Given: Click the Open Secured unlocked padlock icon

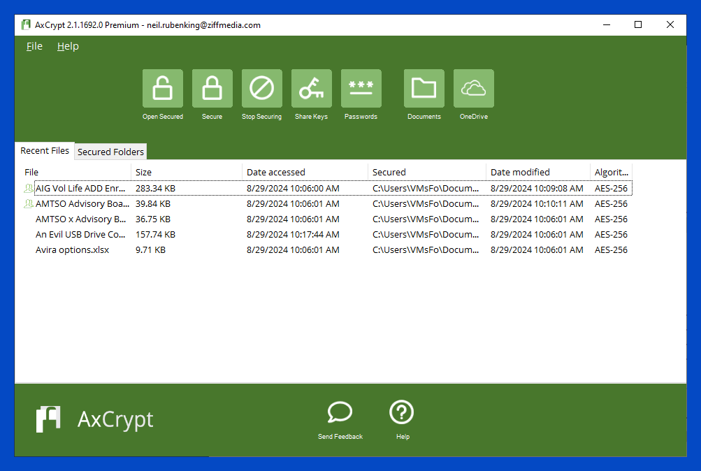Looking at the screenshot, I should point(163,88).
